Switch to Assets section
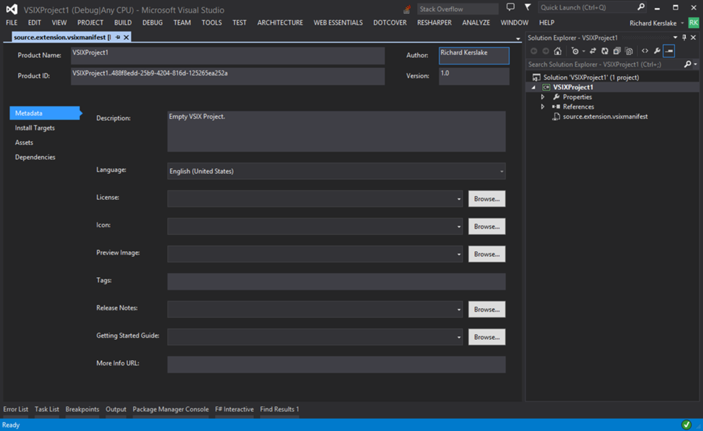Viewport: 703px width, 431px height. [24, 142]
